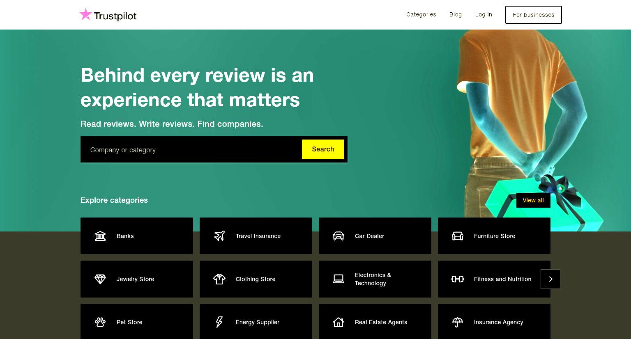Open Fitness and Nutrition category text
The height and width of the screenshot is (339, 631).
(x=503, y=279)
